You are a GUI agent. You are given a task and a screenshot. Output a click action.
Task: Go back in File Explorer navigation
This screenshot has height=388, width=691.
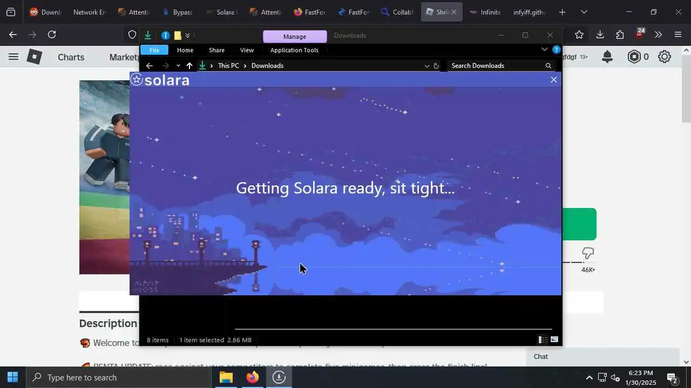coord(150,66)
